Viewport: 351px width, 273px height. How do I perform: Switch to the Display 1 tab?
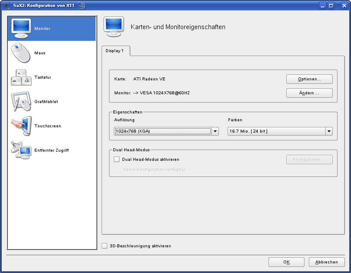tap(116, 51)
